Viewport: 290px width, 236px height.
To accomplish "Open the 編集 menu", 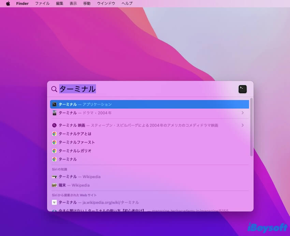I will (x=60, y=3).
